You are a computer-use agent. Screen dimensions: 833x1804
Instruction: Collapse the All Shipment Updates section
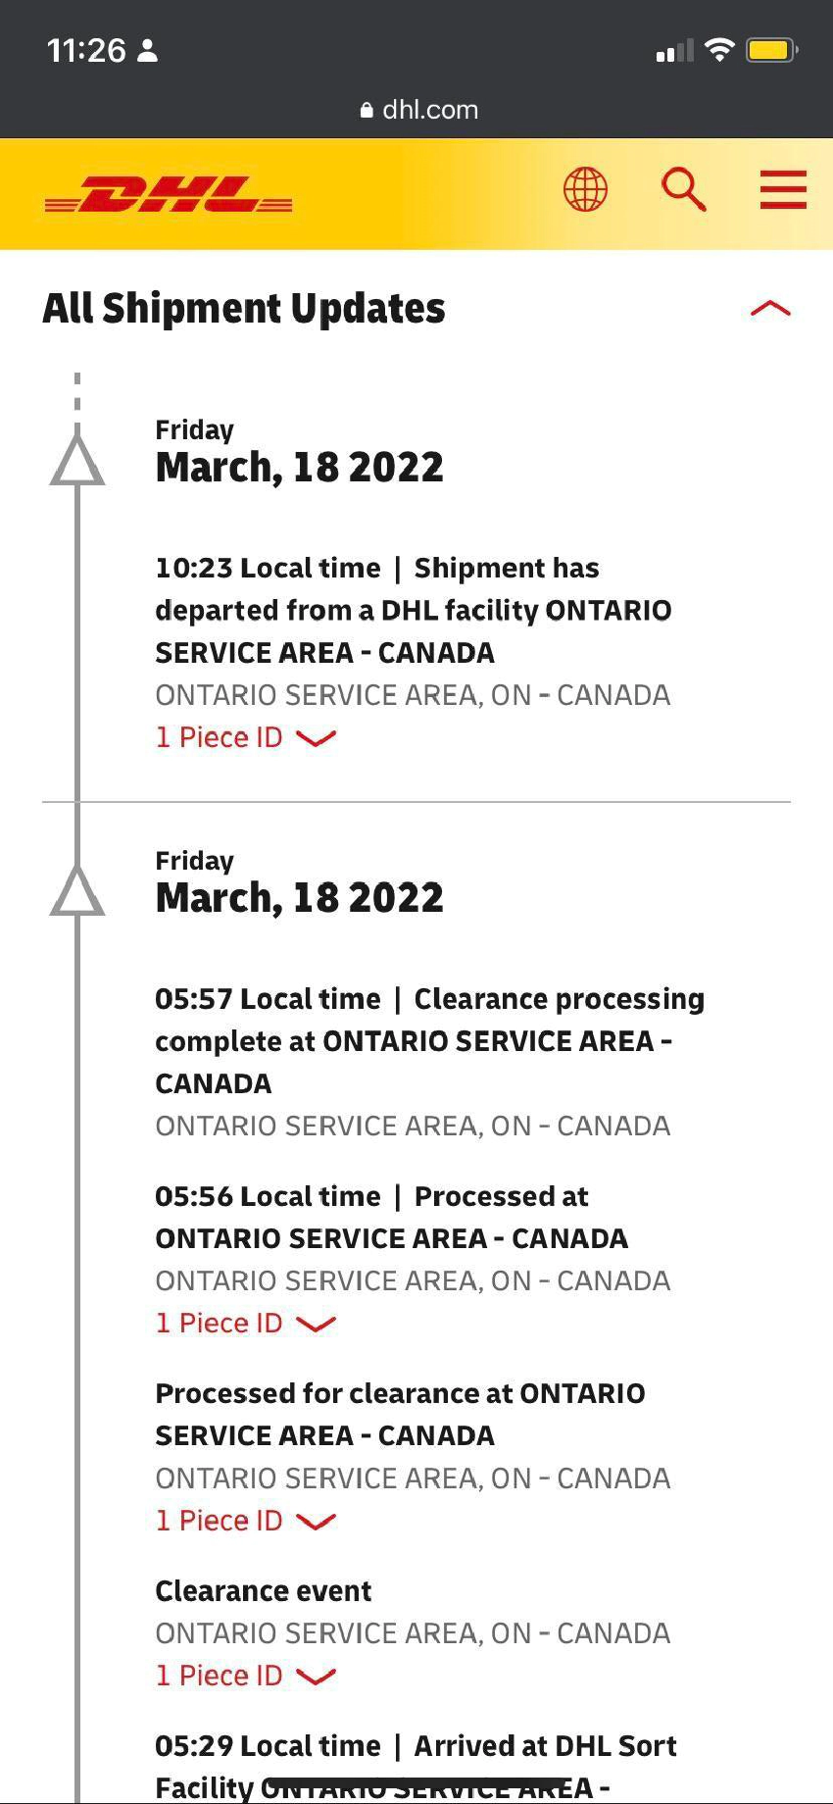point(769,309)
